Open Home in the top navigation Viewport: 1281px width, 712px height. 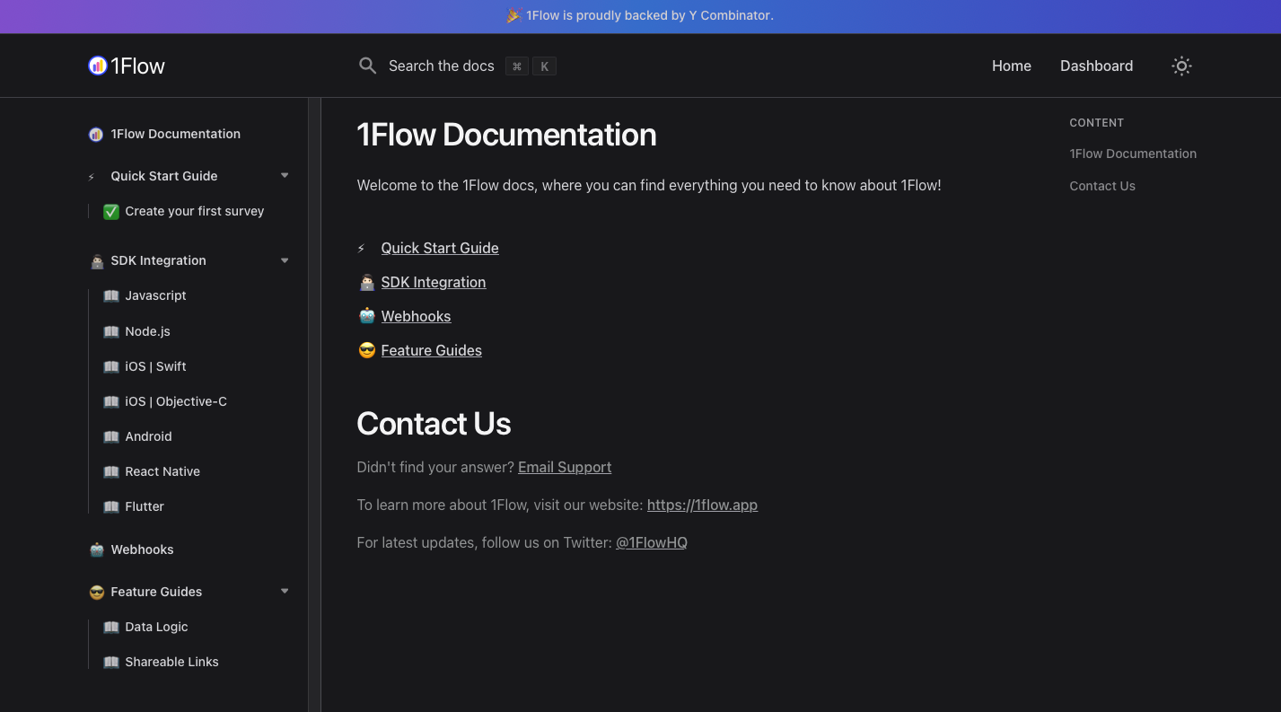1012,66
